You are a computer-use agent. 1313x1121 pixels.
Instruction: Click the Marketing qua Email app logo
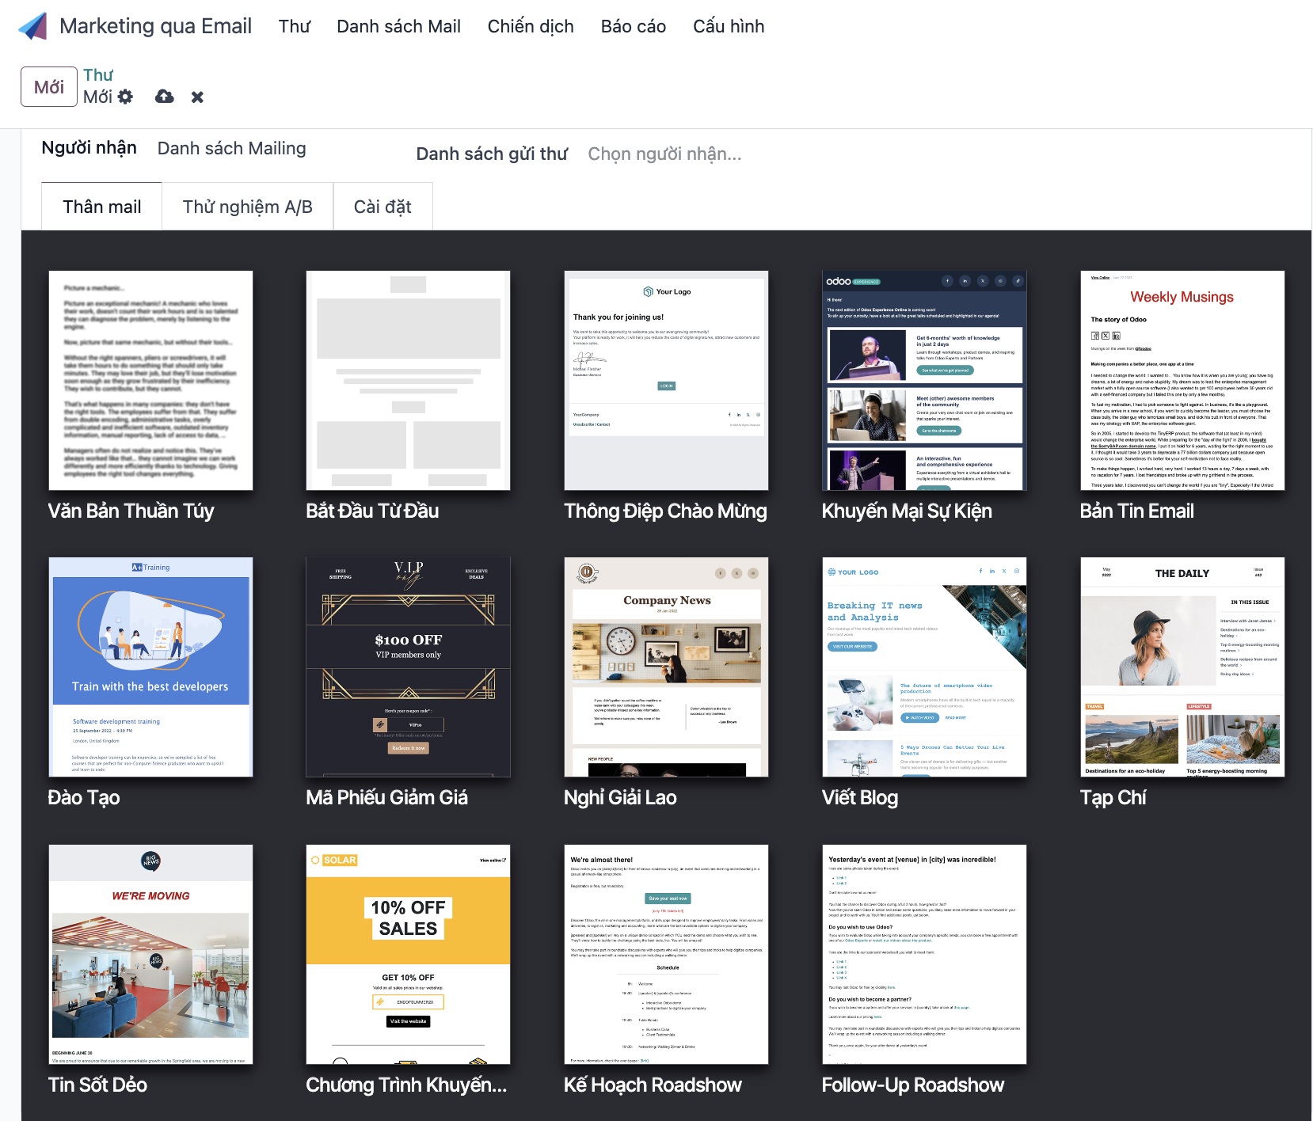[x=33, y=27]
